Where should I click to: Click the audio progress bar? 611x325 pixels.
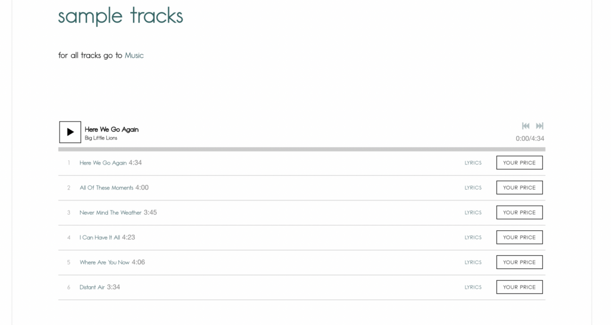tap(301, 149)
